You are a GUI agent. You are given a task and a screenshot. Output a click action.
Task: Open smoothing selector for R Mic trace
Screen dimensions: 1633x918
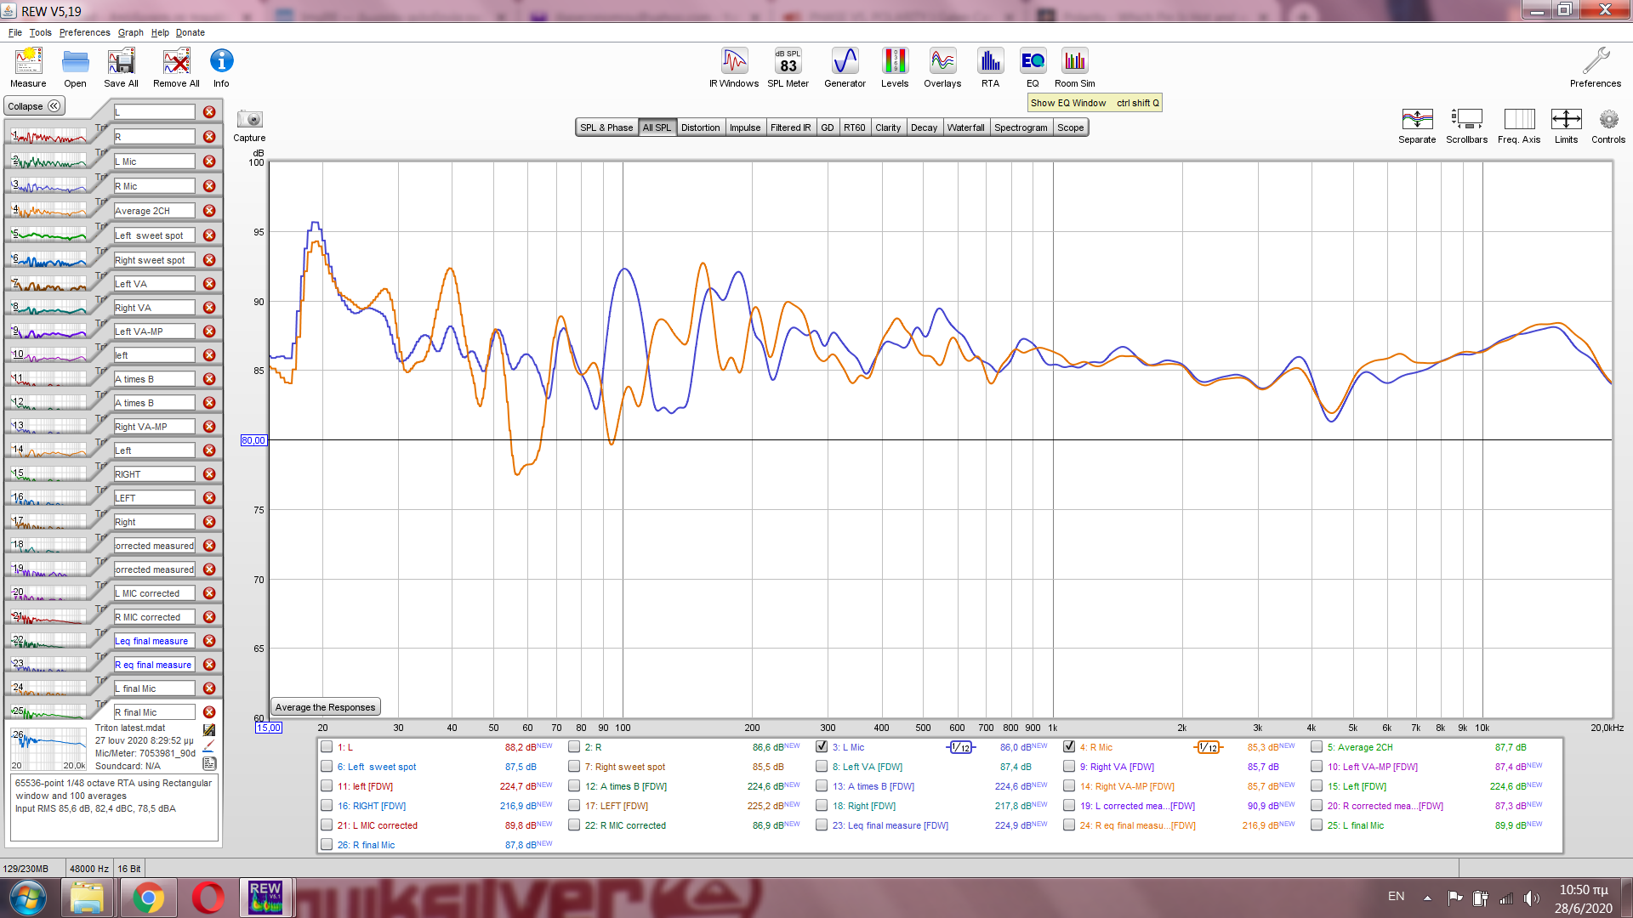click(x=1208, y=747)
